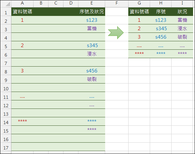Select row 17 header
Viewport: 195px width, 154px height.
coord(6,147)
